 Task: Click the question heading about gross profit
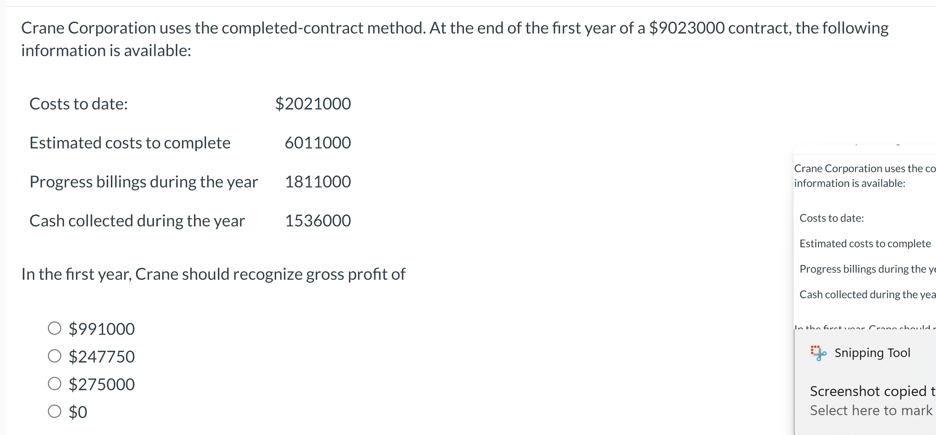[x=214, y=274]
